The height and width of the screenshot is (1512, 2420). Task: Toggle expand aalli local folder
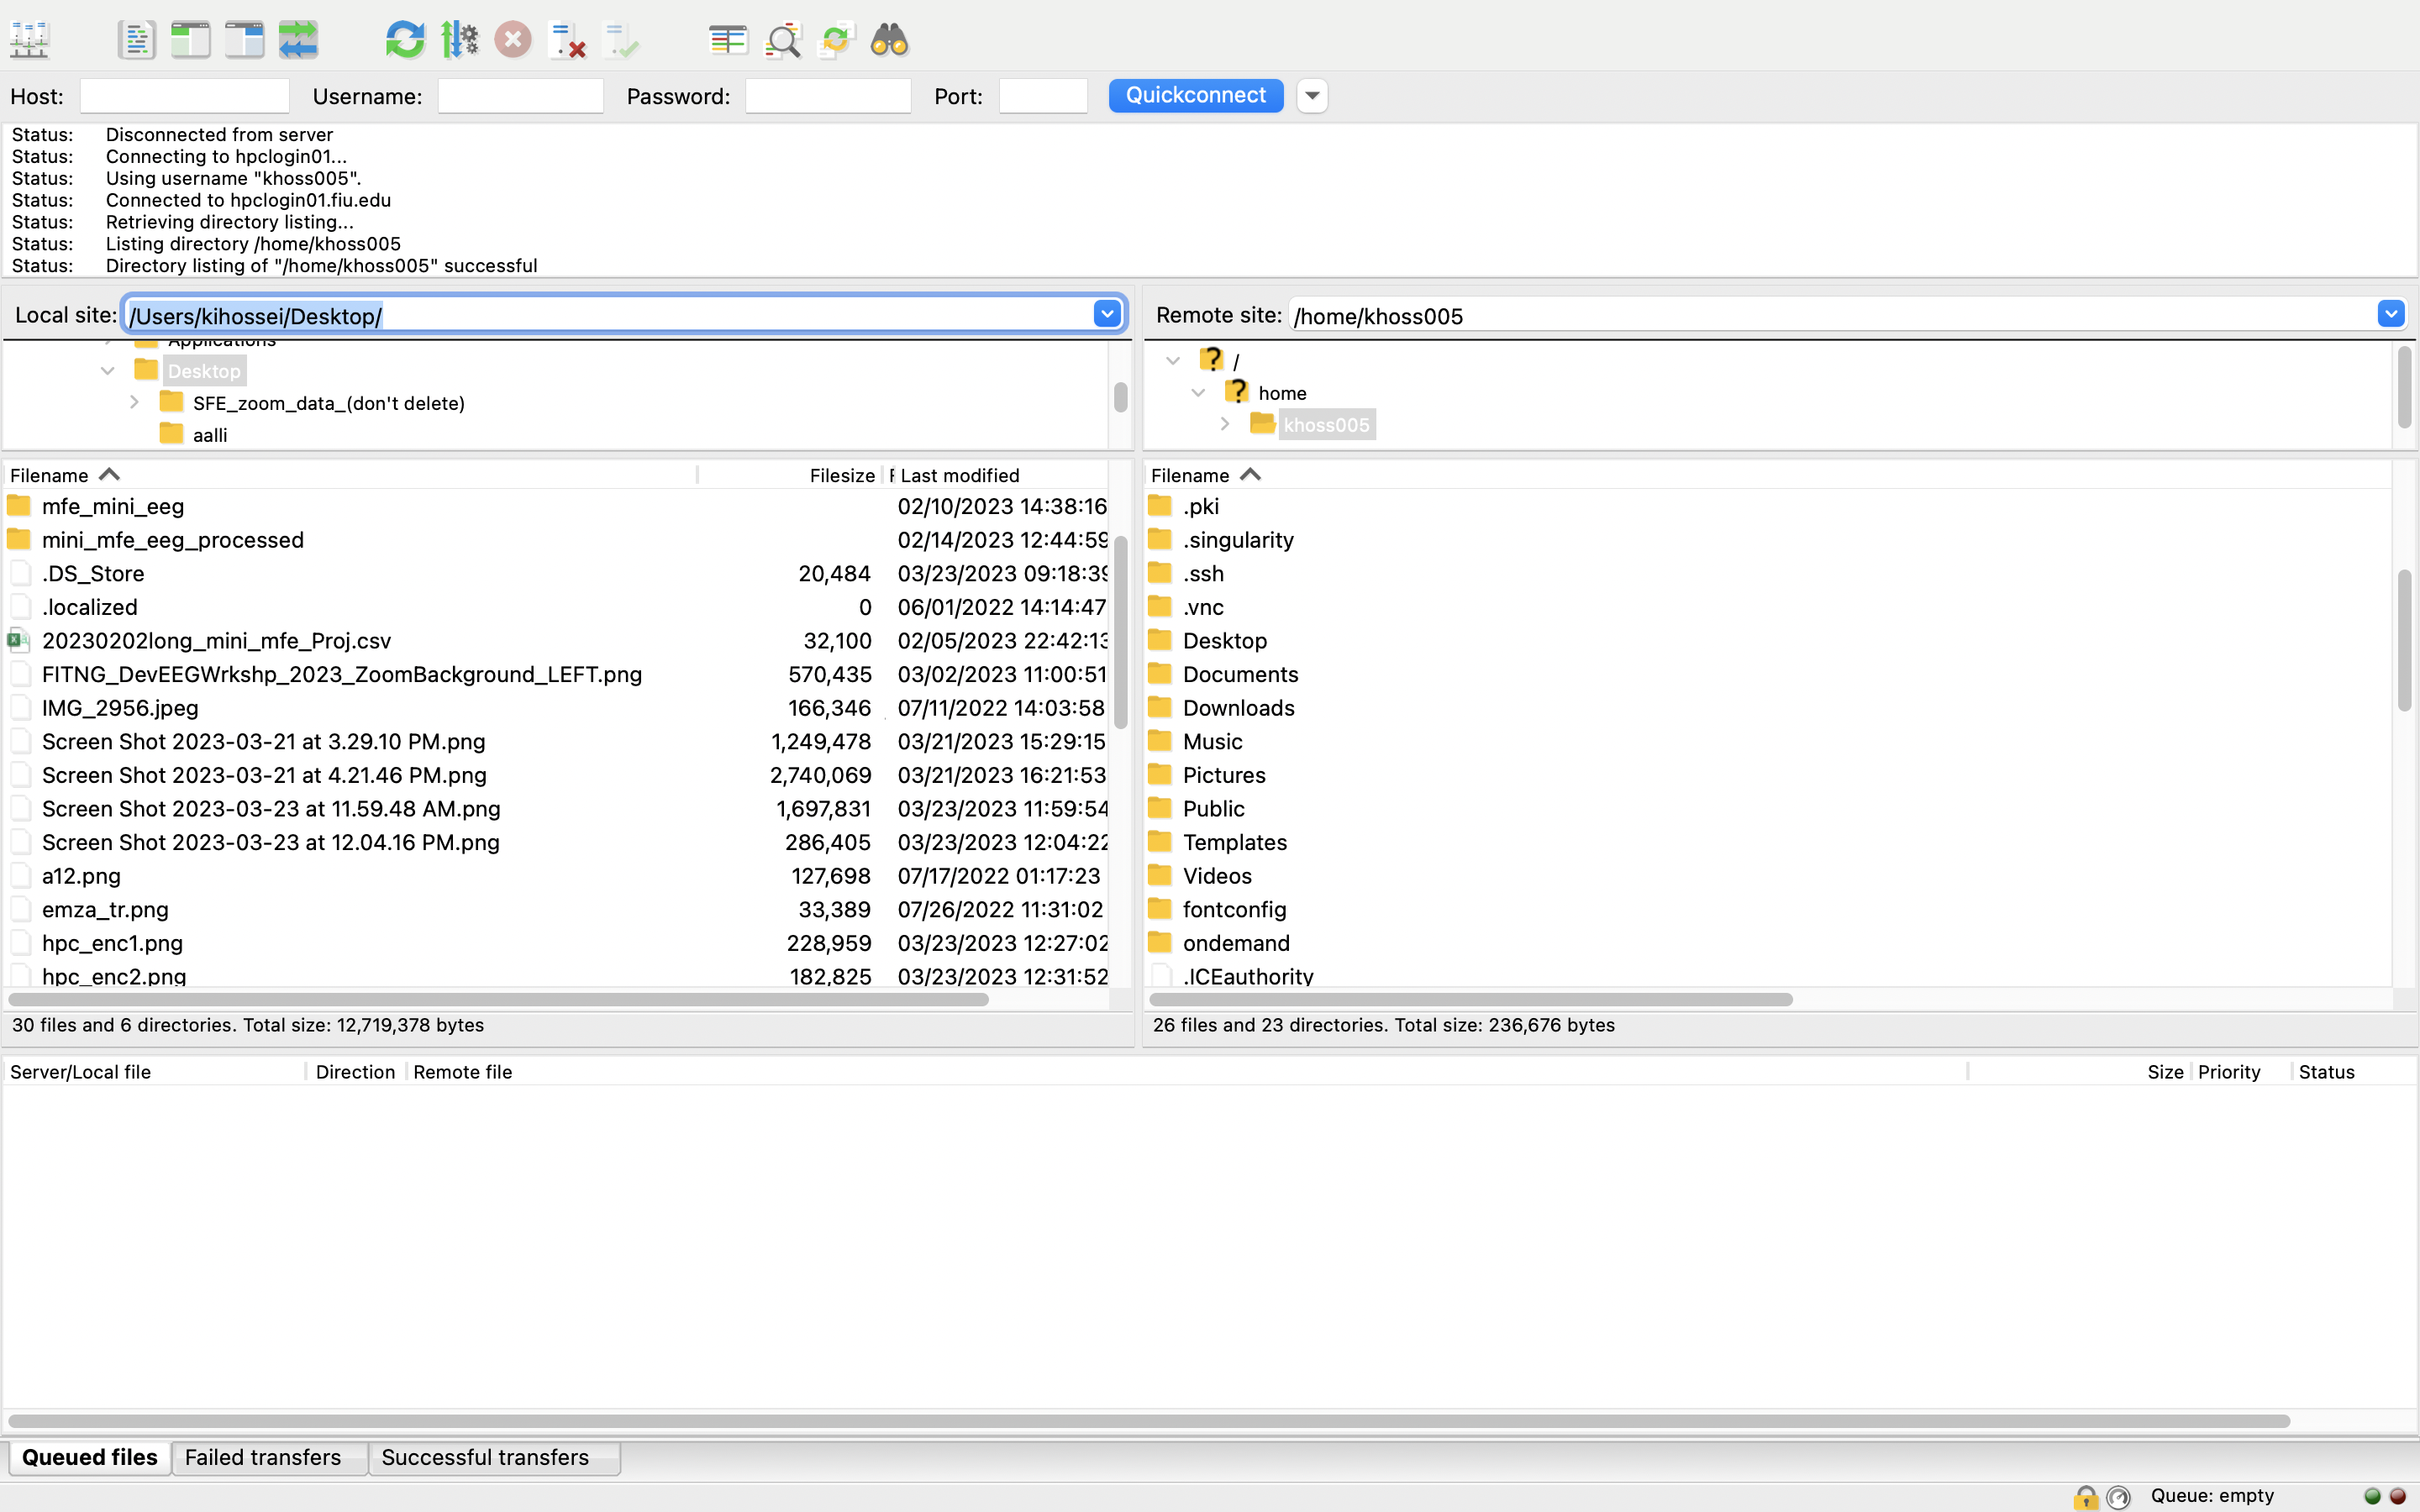click(134, 435)
